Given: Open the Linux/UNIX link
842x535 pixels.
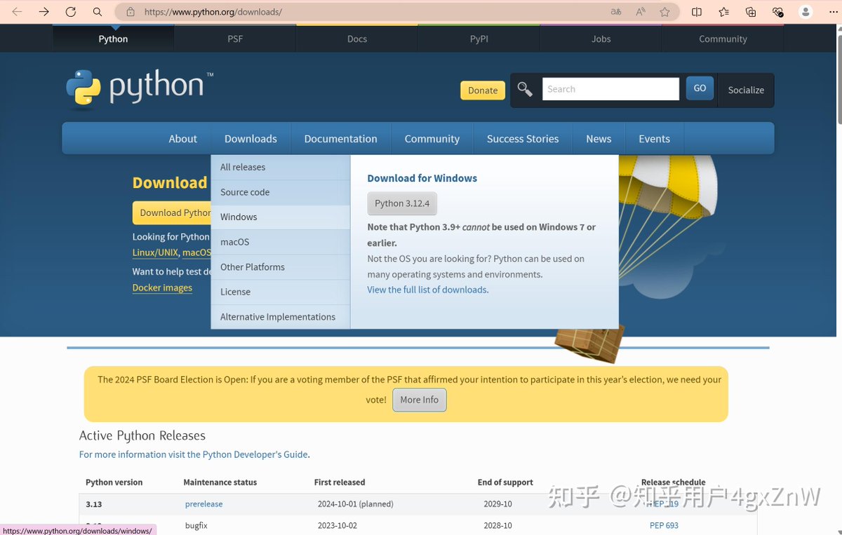Looking at the screenshot, I should (155, 252).
